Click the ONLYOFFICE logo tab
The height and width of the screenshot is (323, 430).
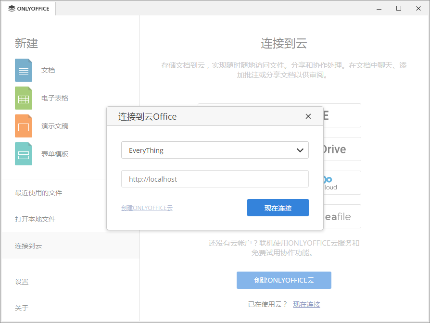tap(28, 9)
